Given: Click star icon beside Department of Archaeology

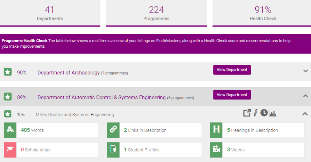Looking at the screenshot, I should pos(8,72).
